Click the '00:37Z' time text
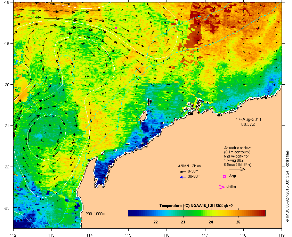292x237 pixels. 248,124
